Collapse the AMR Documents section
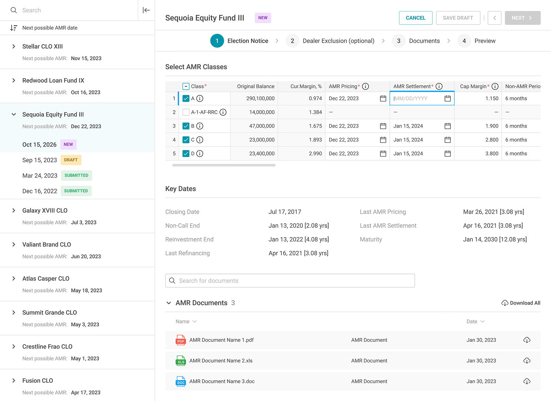 [x=169, y=303]
